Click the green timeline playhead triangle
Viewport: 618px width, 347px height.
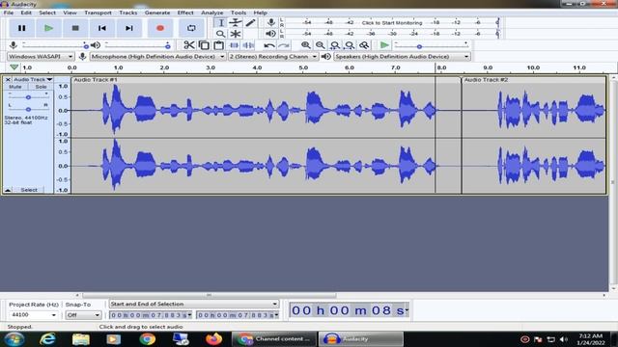pyautogui.click(x=14, y=67)
